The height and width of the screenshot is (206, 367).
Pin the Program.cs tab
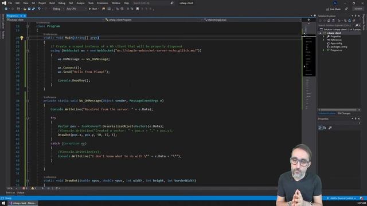tap(21, 16)
